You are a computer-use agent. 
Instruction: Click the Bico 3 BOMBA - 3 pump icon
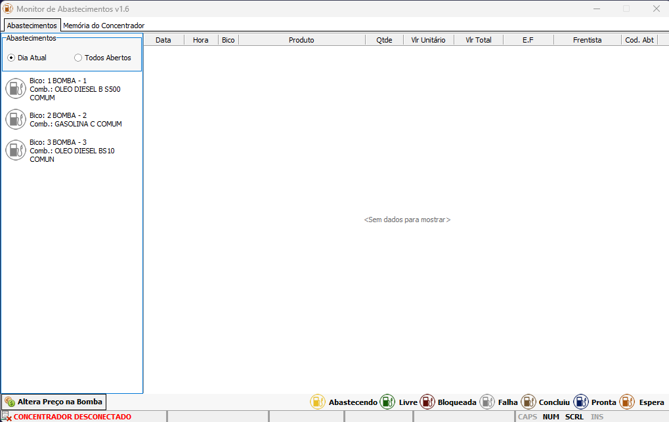16,150
